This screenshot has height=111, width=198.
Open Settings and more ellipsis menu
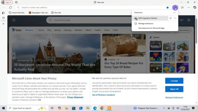[x=189, y=7]
